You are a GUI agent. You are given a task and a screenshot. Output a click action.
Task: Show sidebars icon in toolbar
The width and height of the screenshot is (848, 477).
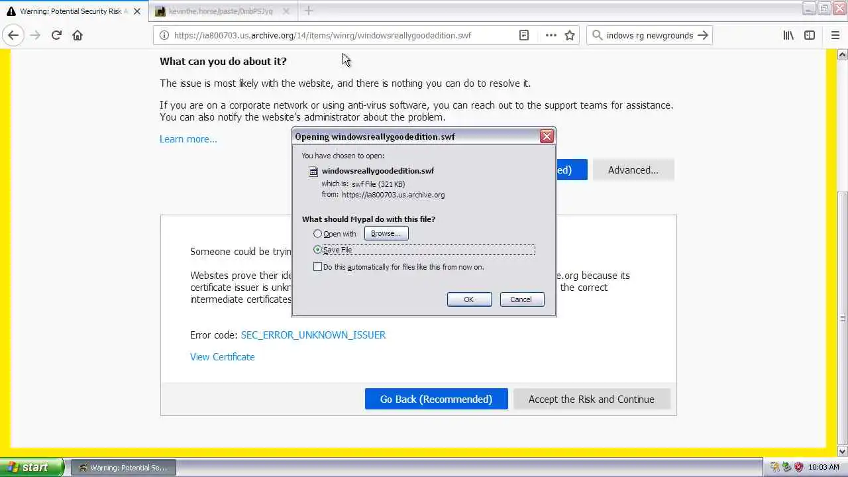click(810, 35)
